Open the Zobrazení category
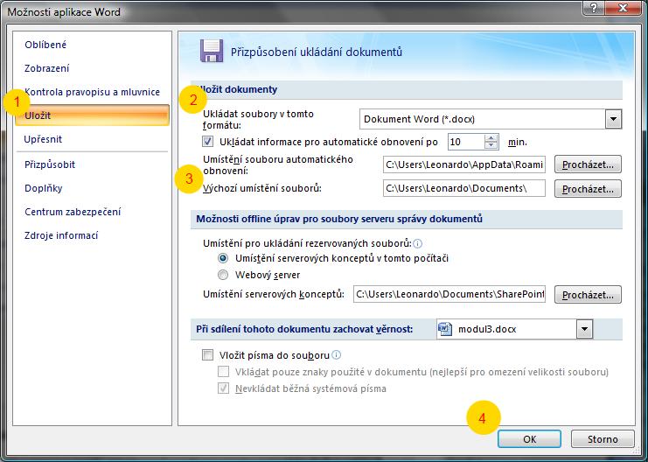The image size is (648, 462). tap(46, 68)
